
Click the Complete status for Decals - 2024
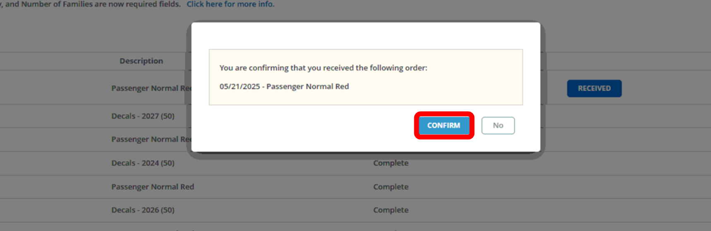pyautogui.click(x=391, y=163)
